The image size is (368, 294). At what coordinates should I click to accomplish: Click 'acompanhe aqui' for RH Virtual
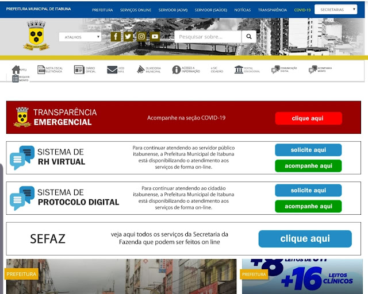(x=308, y=166)
